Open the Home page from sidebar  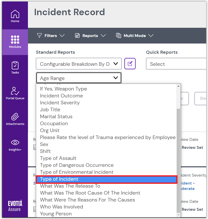coord(15,16)
